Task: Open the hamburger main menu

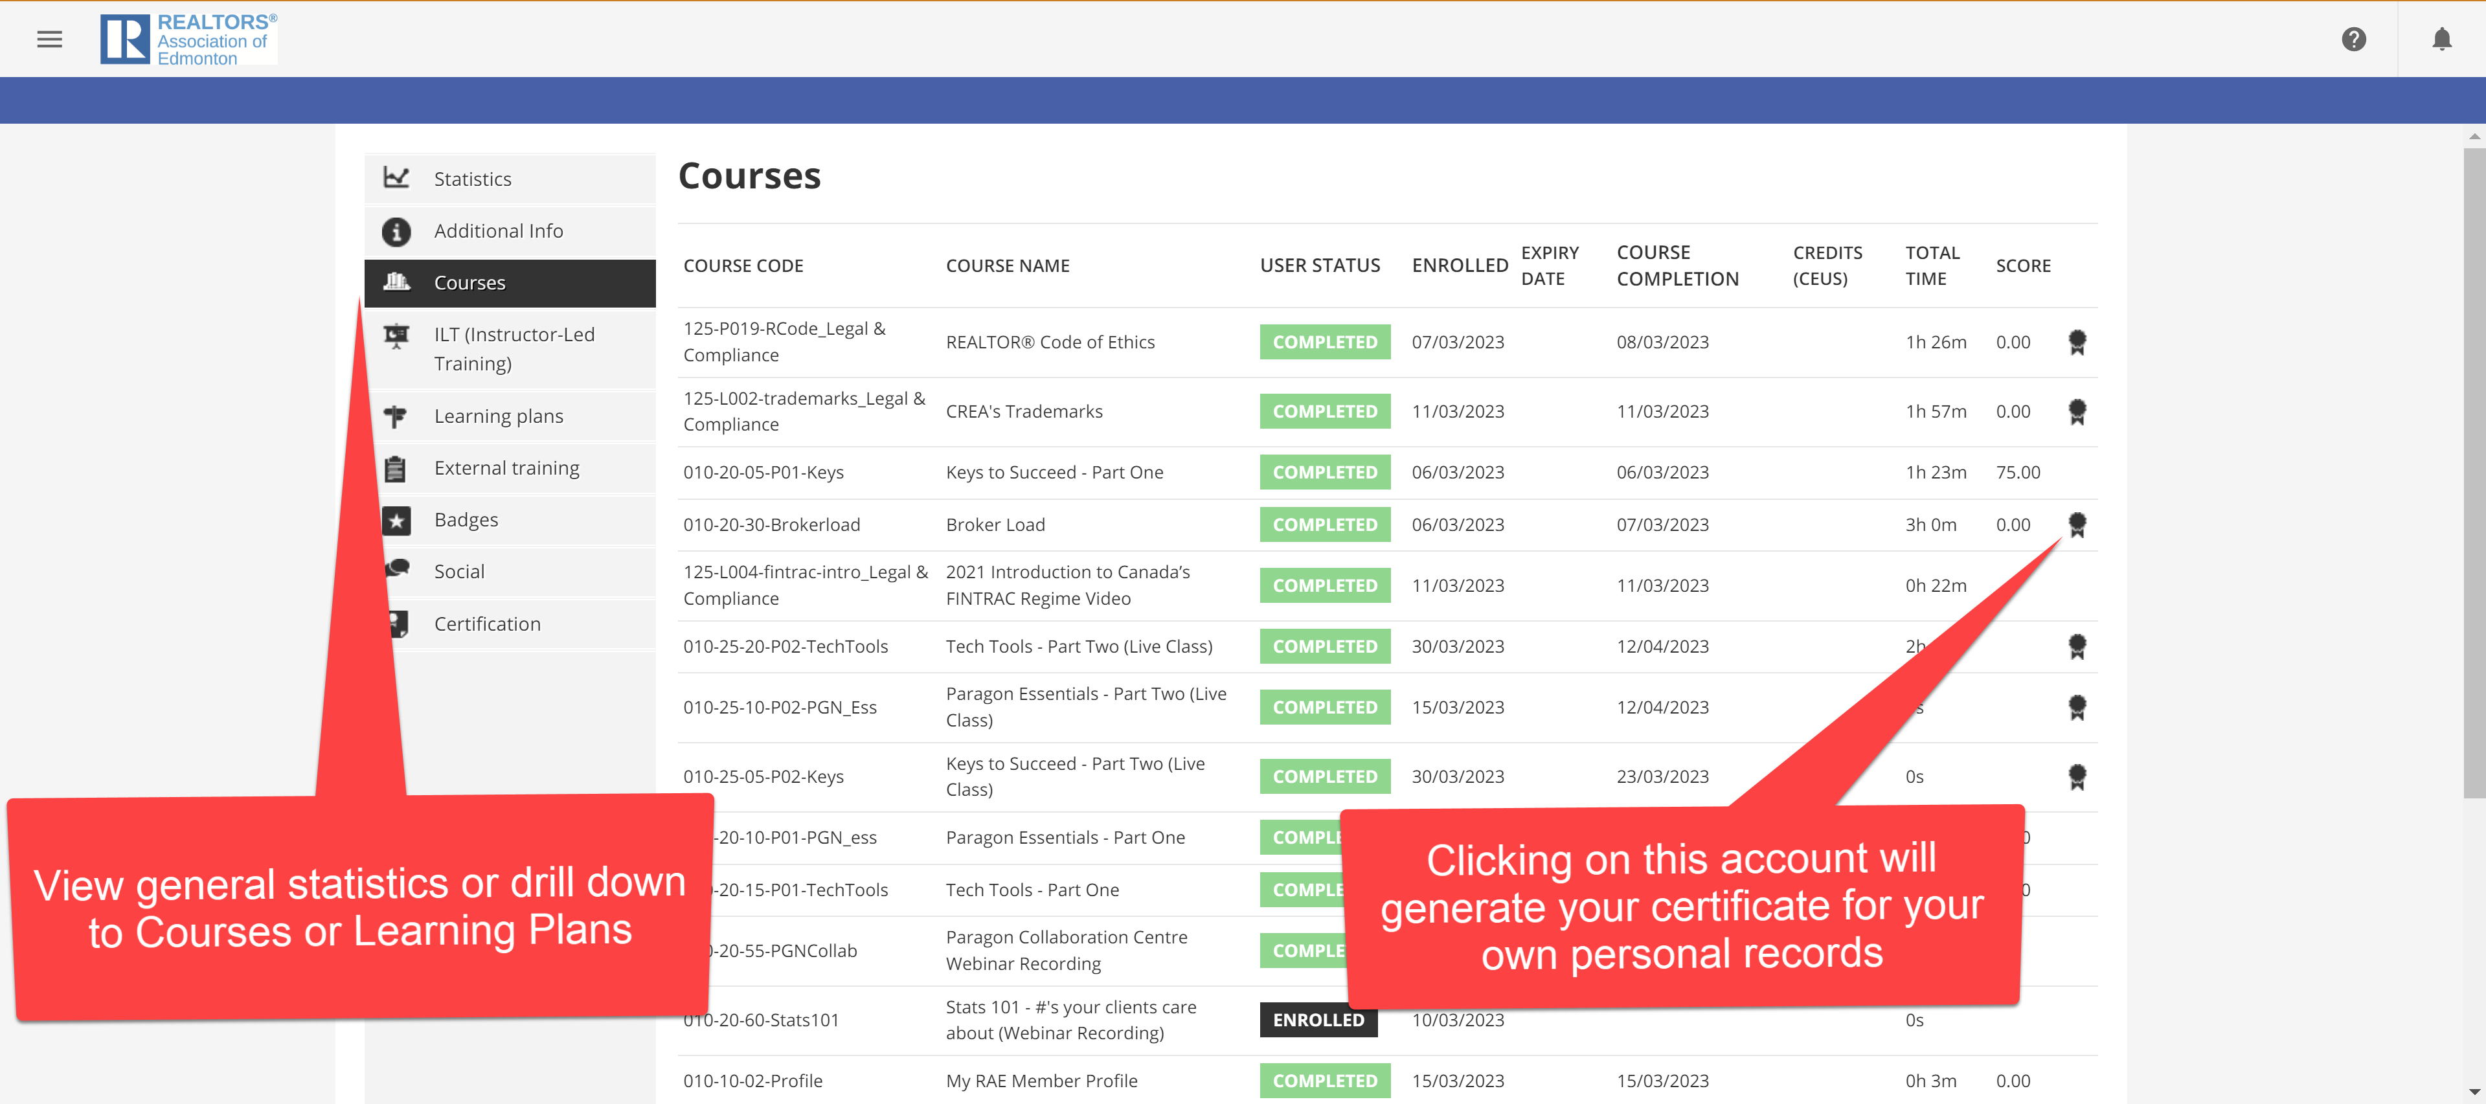Action: [x=49, y=39]
